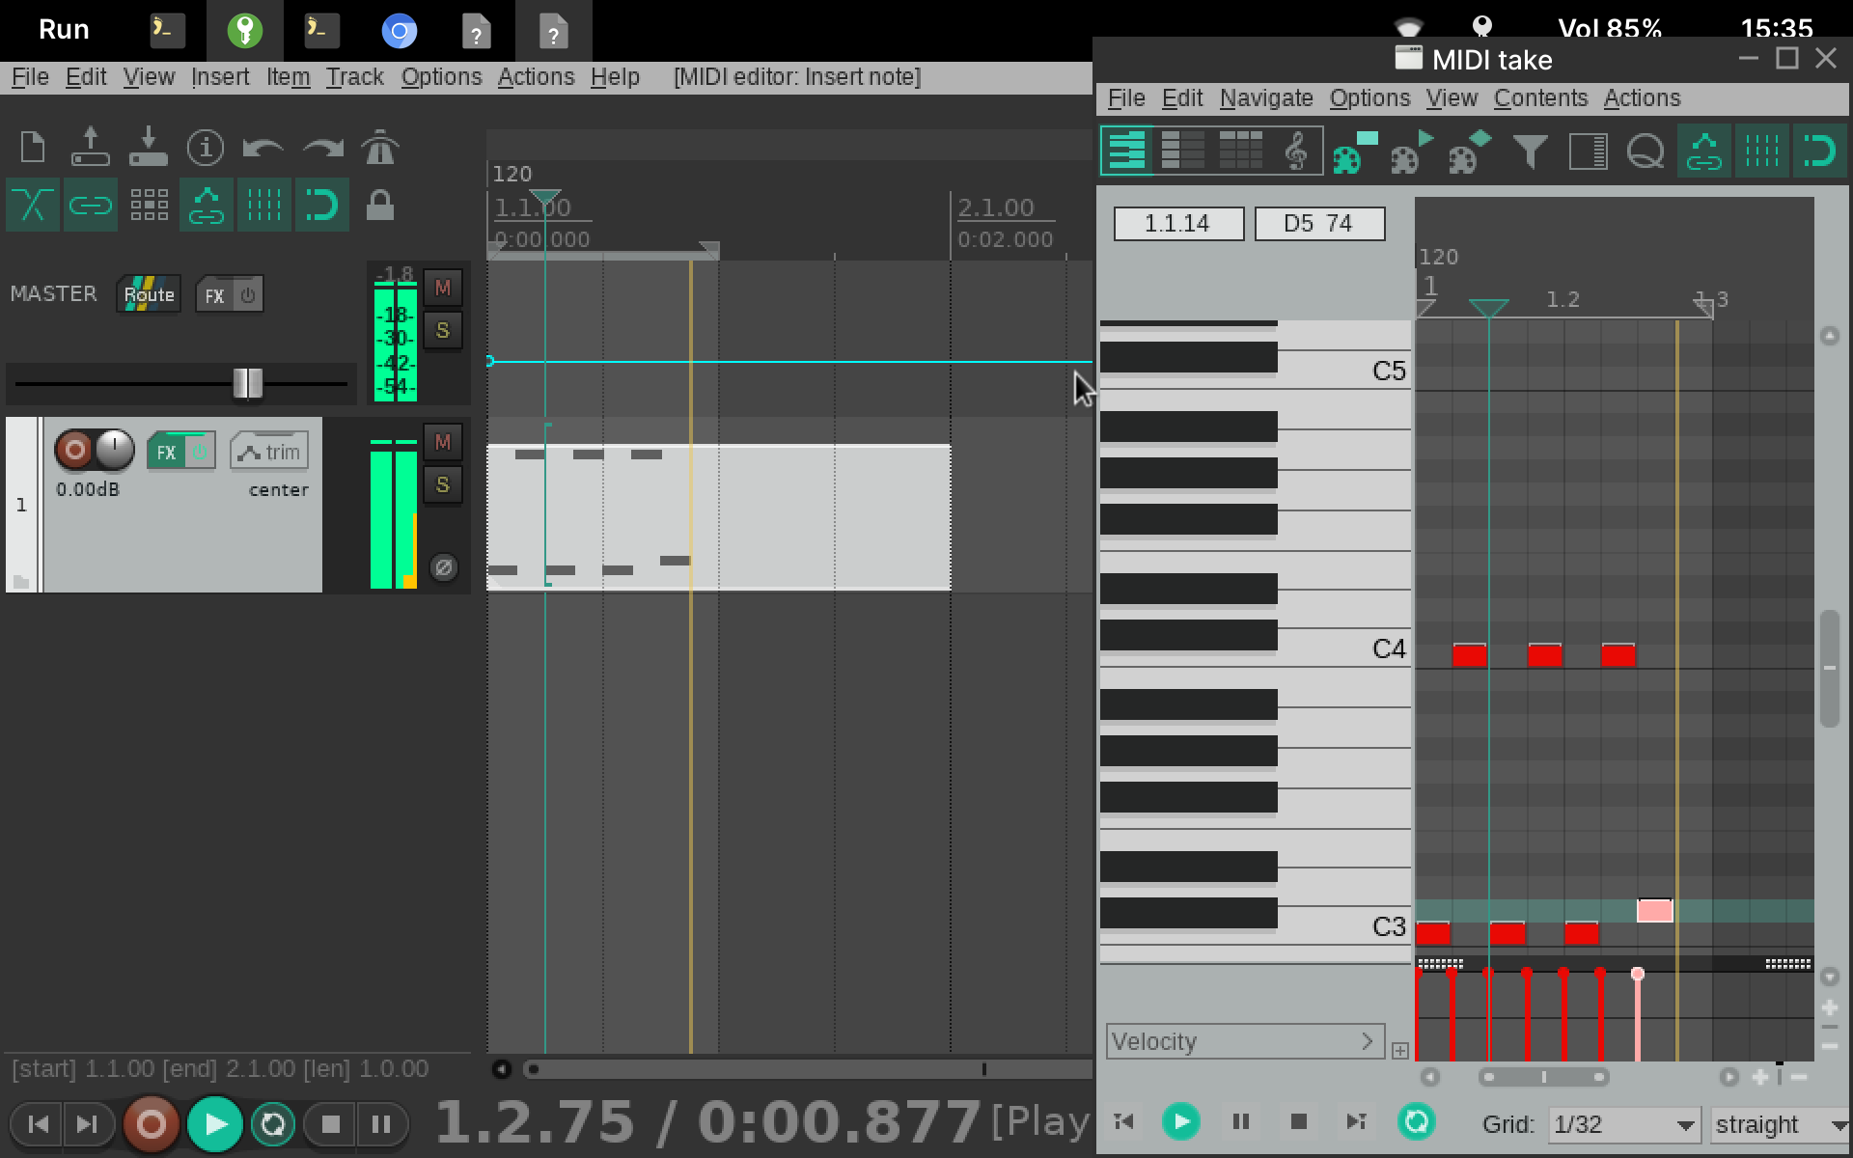This screenshot has width=1853, height=1158.
Task: Drag the velocity slider for selected note
Action: pos(1637,974)
